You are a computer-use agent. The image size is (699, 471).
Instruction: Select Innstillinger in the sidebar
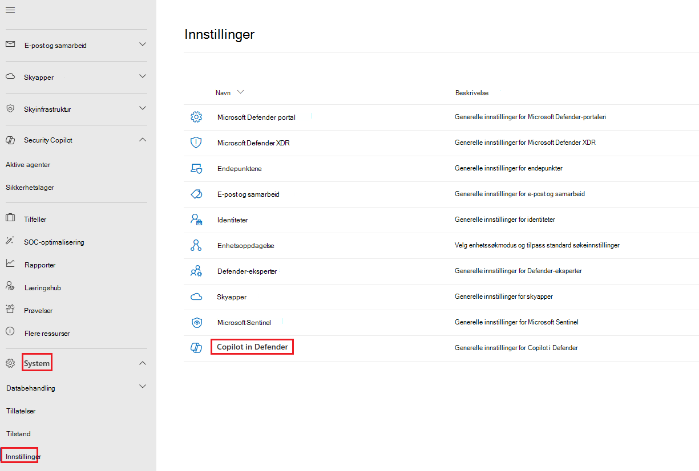tap(23, 457)
